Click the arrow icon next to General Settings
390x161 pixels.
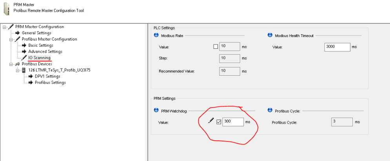[17, 33]
